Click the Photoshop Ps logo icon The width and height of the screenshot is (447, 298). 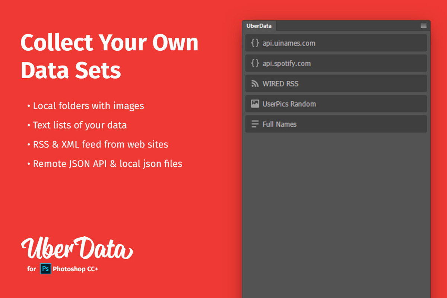click(45, 269)
